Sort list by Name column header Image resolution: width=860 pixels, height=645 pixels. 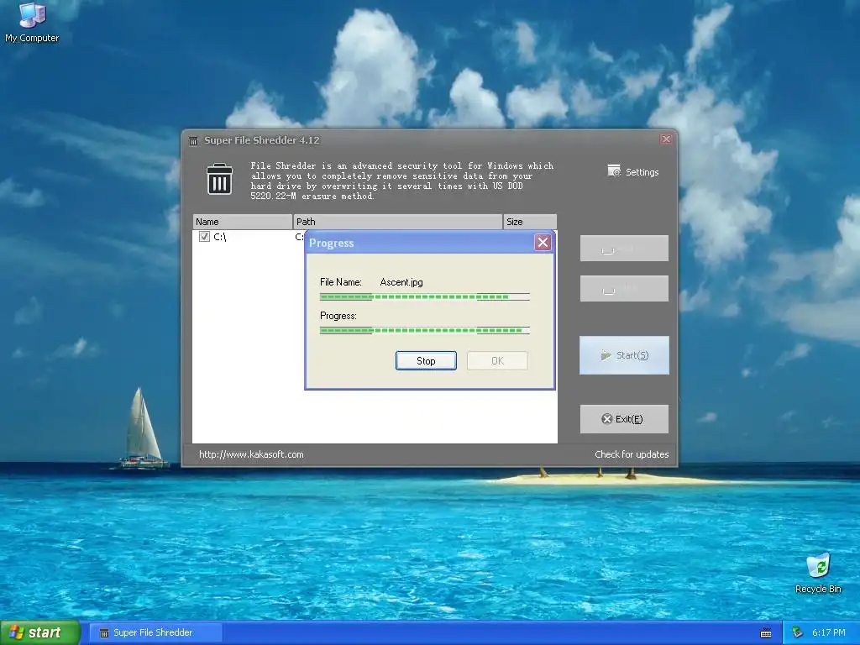(243, 222)
